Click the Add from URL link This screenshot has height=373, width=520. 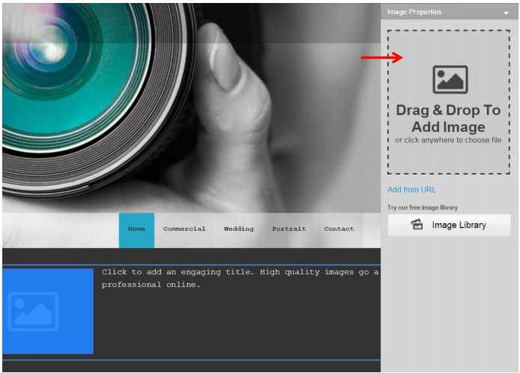411,189
